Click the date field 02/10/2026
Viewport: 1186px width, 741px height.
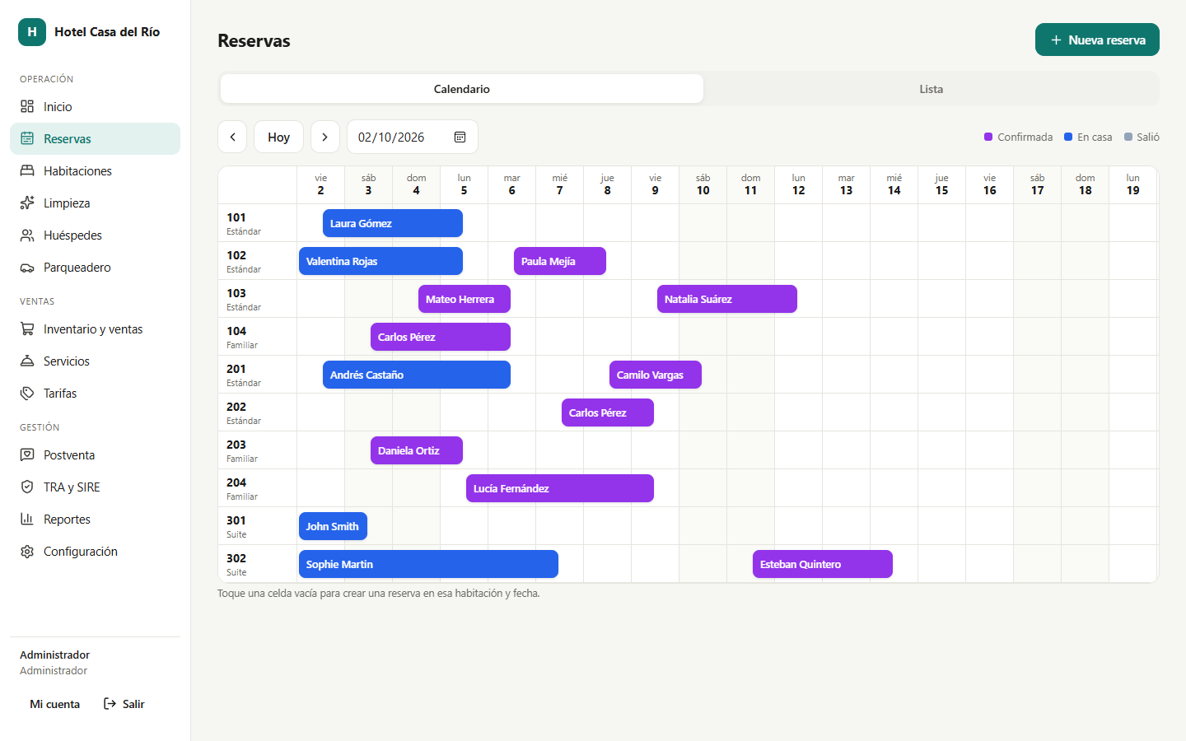click(x=413, y=137)
